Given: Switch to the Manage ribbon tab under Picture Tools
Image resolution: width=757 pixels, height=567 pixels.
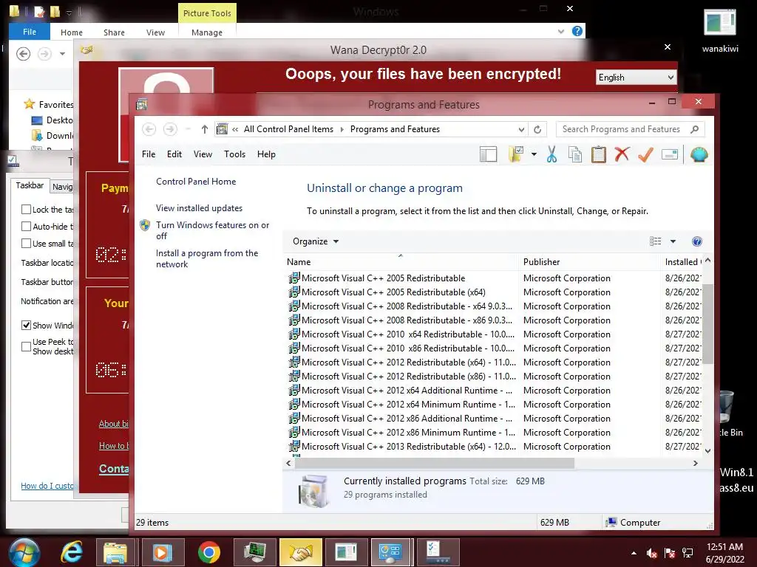Looking at the screenshot, I should coord(207,32).
